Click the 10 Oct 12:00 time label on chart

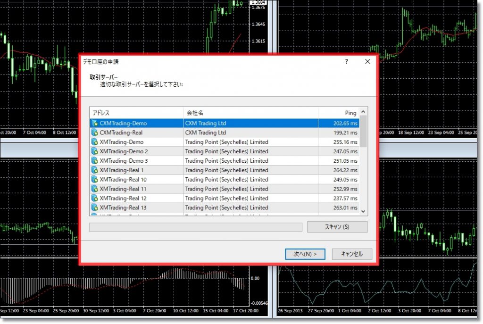(x=185, y=310)
